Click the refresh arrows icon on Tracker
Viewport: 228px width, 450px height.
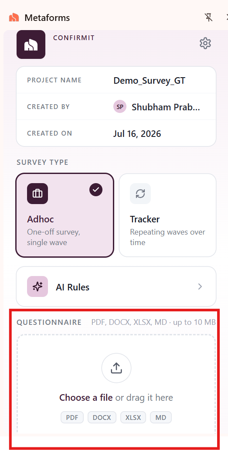click(140, 194)
